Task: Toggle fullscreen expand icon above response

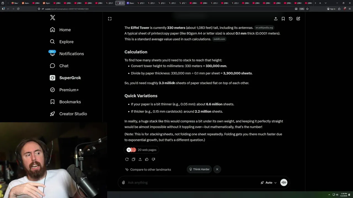Action: 110,19
